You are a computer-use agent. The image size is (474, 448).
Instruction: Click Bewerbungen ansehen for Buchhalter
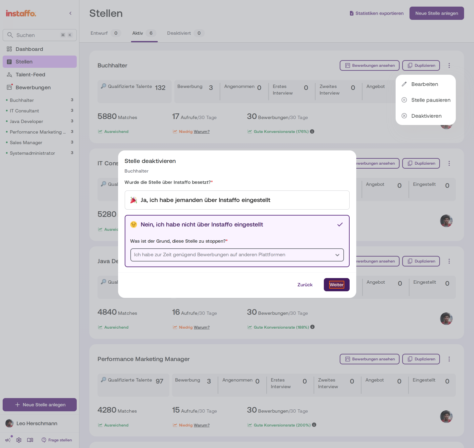tap(369, 65)
